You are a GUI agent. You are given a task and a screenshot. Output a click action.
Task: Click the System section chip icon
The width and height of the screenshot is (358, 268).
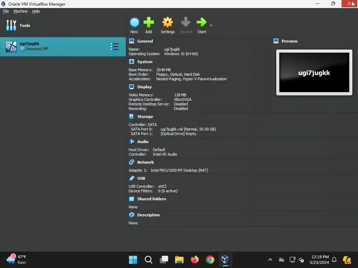click(x=132, y=61)
